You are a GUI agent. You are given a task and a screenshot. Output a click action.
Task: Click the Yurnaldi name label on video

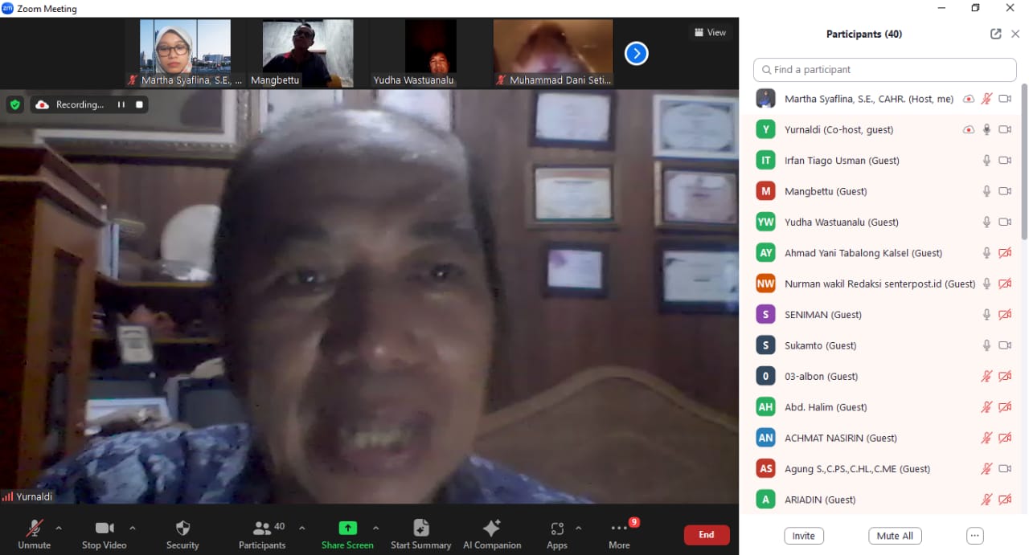pyautogui.click(x=35, y=496)
